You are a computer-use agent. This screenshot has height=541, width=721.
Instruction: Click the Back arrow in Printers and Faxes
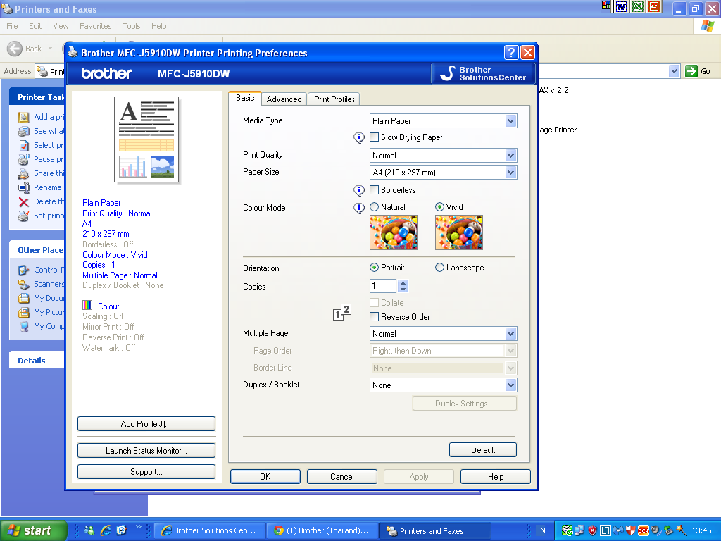pyautogui.click(x=15, y=49)
